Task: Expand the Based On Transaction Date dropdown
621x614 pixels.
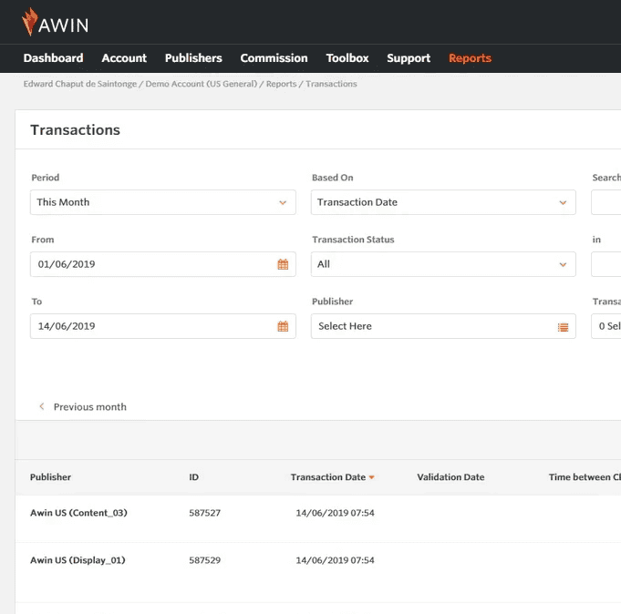Action: (443, 202)
